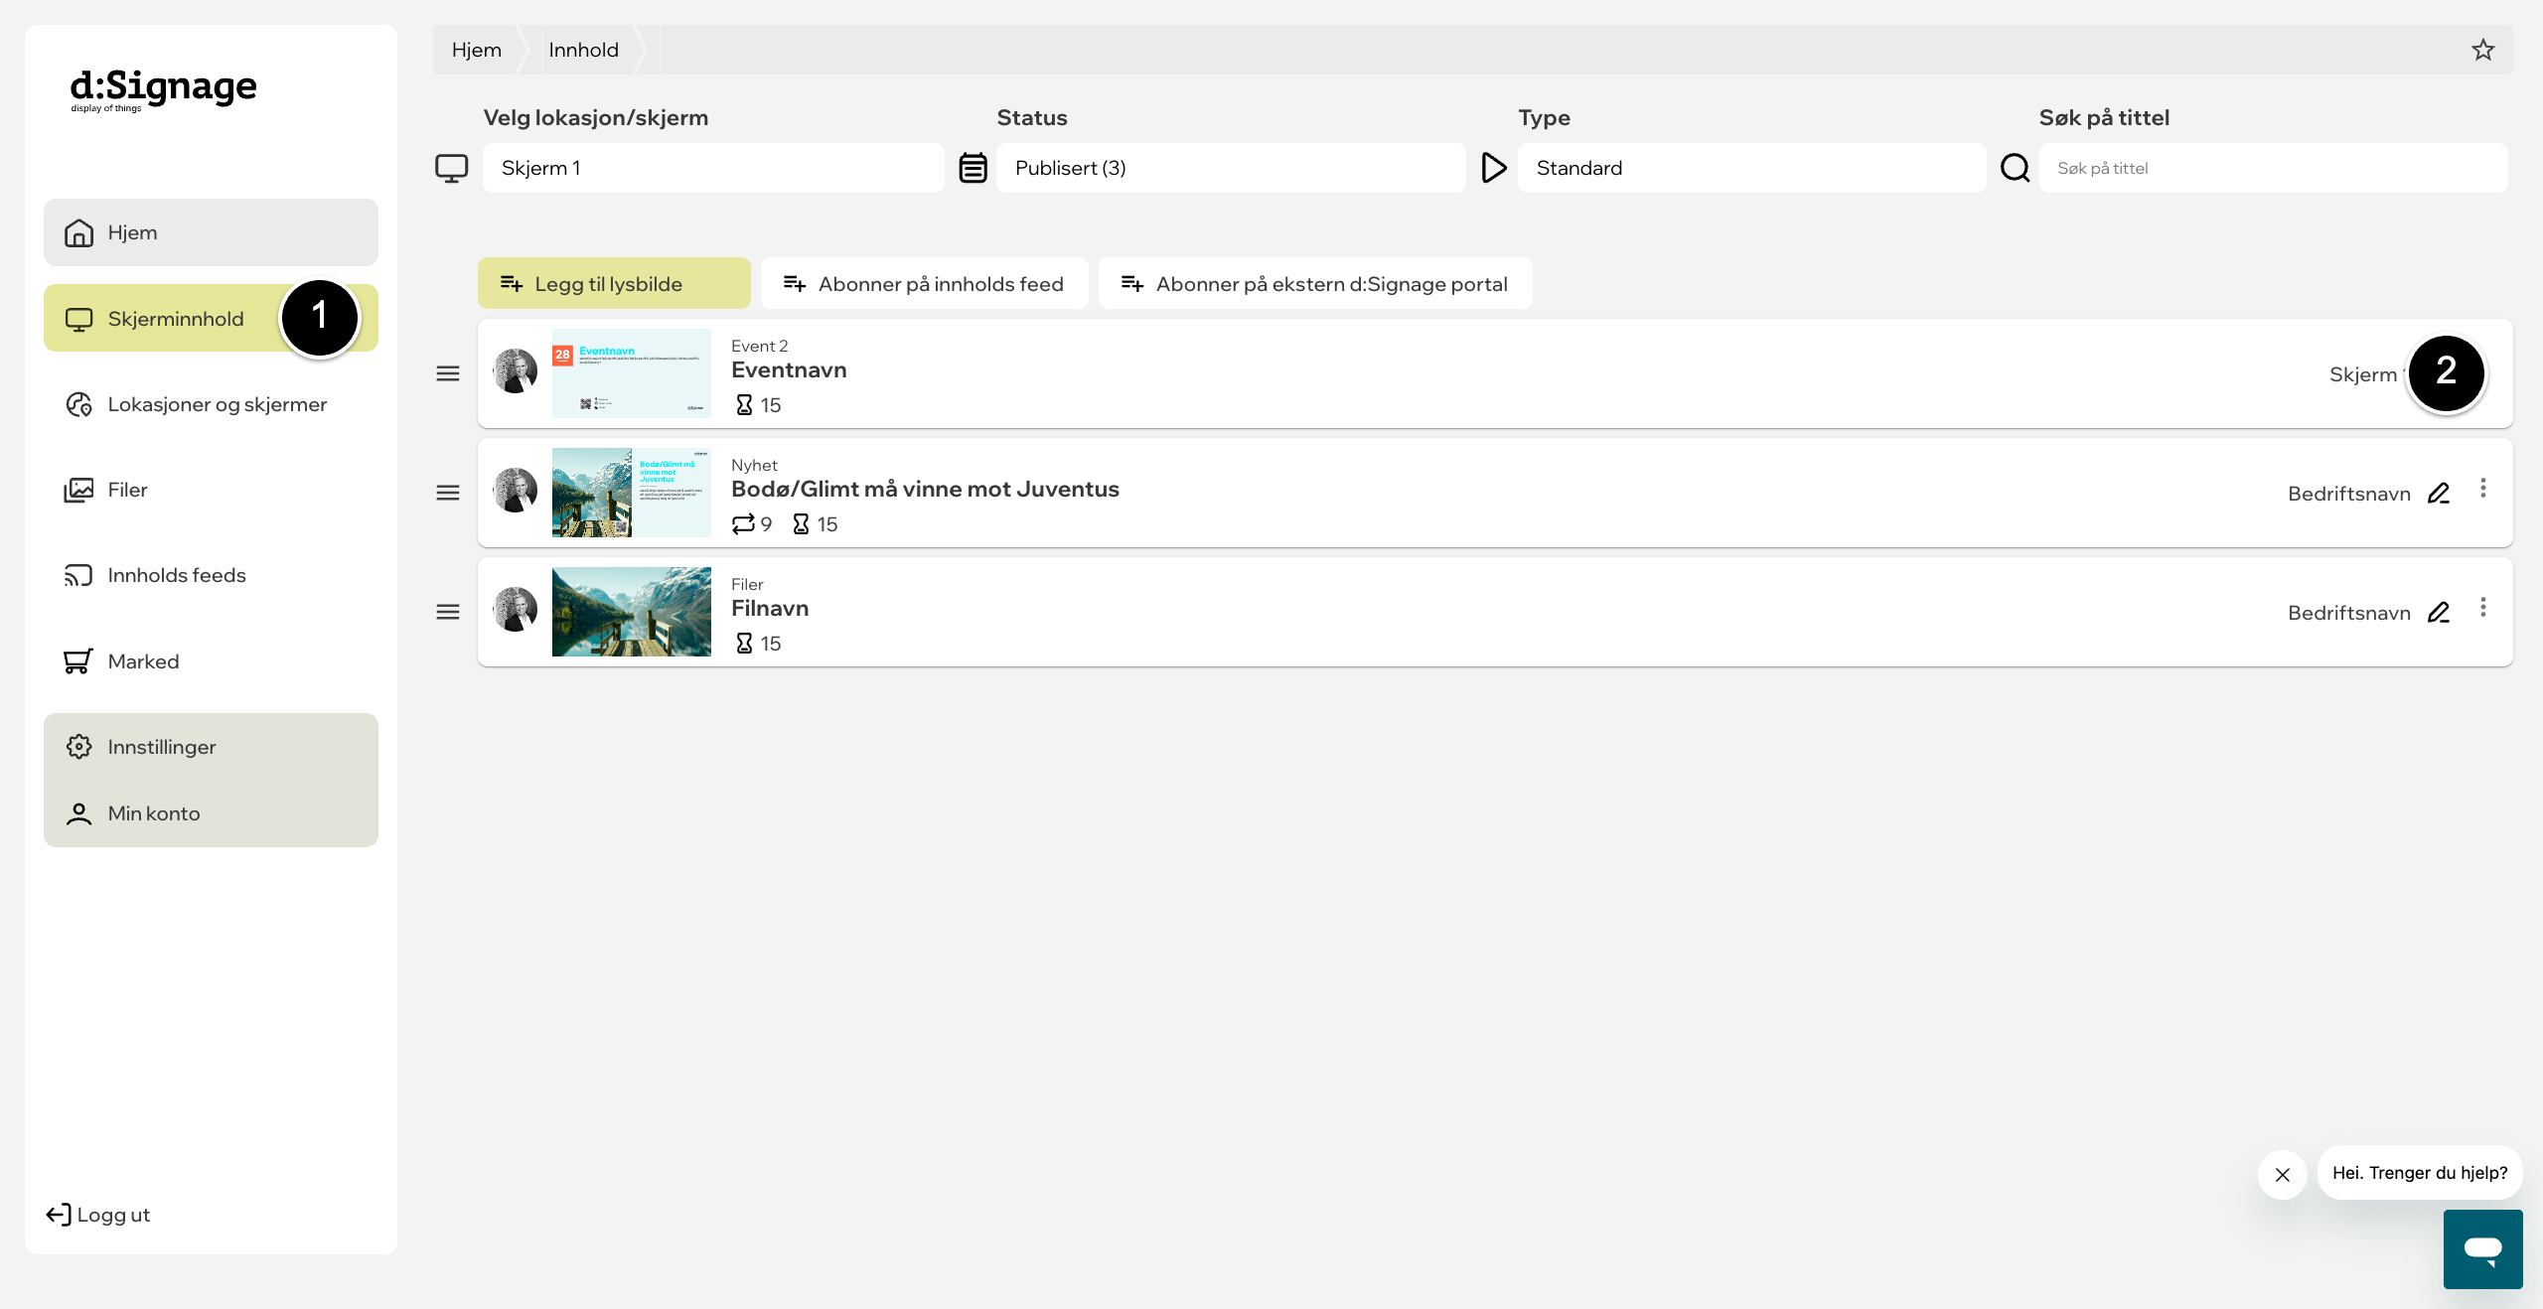The height and width of the screenshot is (1309, 2543).
Task: Click the monitor icon beside Skjerm 1
Action: 452,168
